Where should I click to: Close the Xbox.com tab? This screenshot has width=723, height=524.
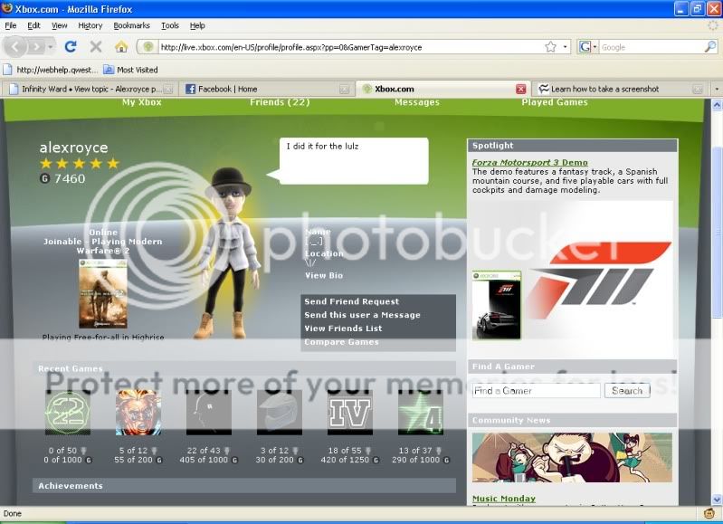(x=520, y=89)
